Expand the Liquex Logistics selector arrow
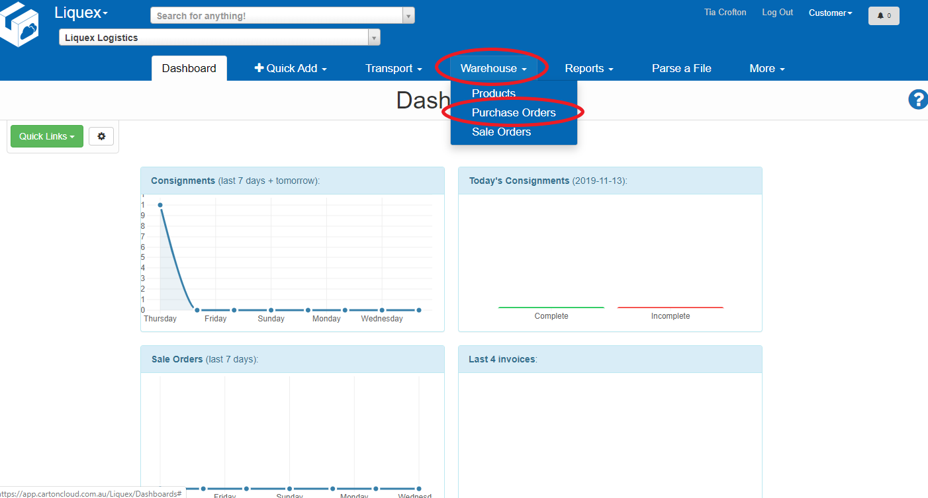Viewport: 928px width, 498px height. click(x=375, y=38)
